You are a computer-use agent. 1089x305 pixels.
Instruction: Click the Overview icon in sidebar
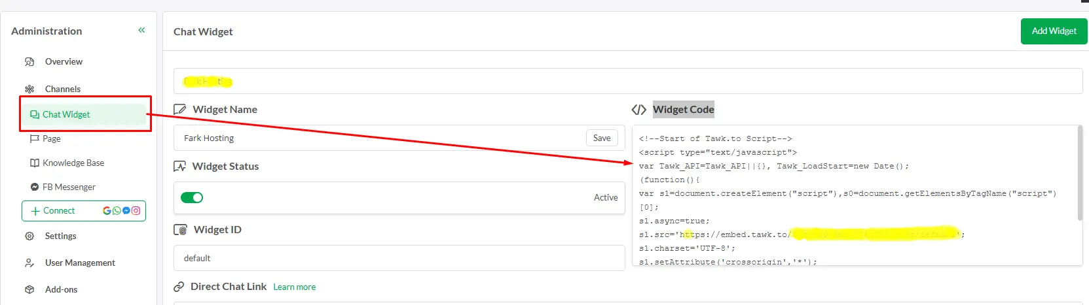29,62
